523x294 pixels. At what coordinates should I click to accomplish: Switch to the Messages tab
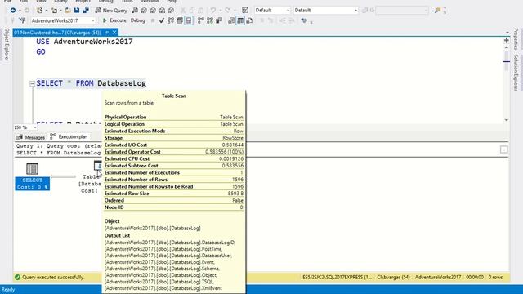30,137
